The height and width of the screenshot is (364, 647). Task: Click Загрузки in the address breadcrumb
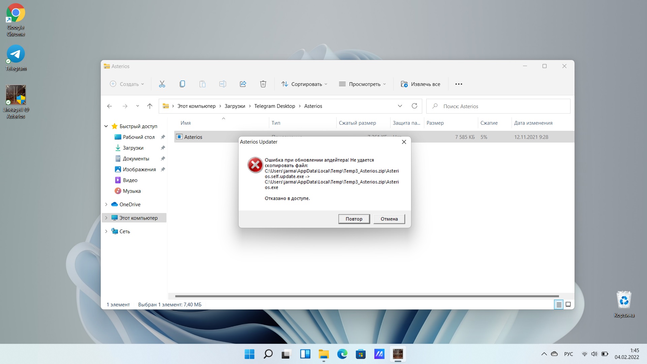(x=235, y=106)
